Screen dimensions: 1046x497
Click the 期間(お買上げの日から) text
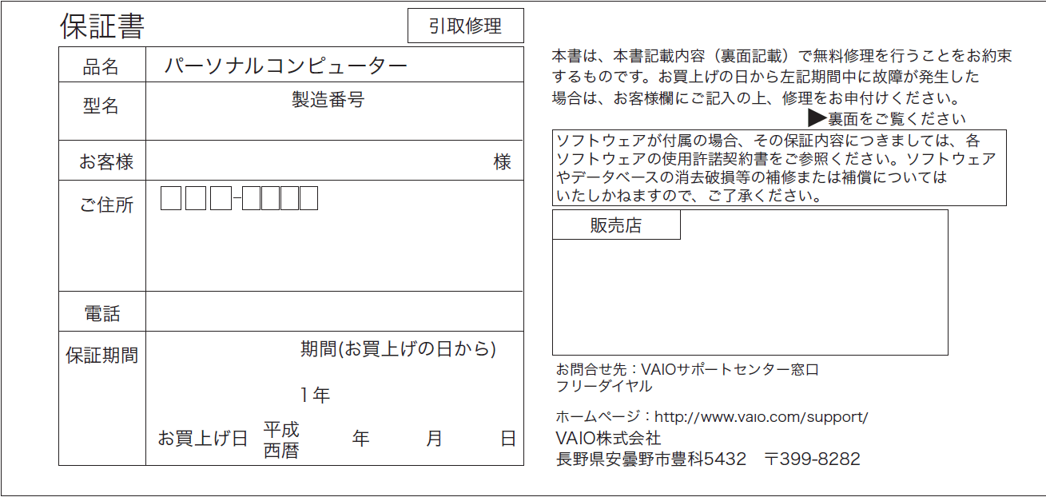pos(399,349)
